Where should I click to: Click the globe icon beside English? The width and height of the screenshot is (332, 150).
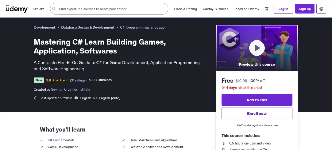coord(76,98)
